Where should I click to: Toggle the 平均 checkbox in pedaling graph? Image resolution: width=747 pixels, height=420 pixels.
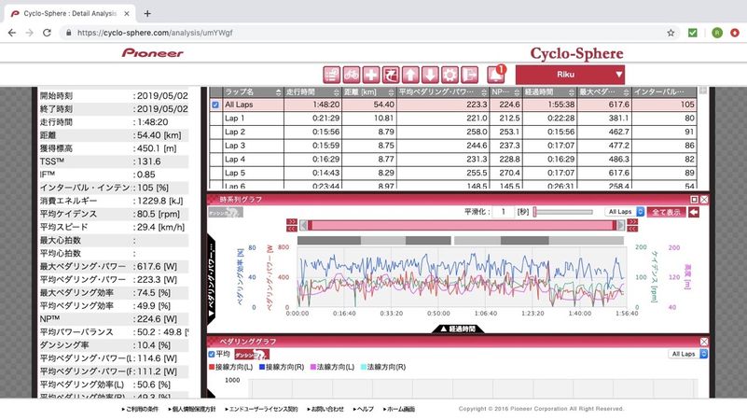(212, 355)
